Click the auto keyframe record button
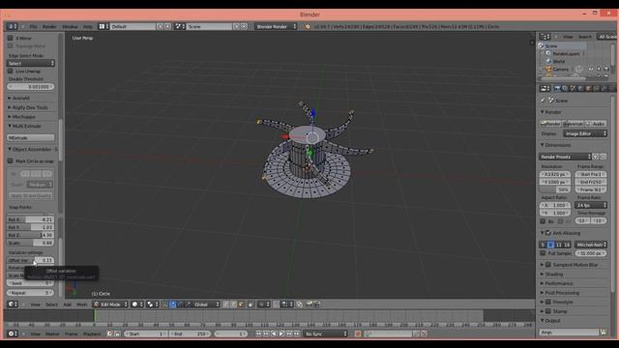This screenshot has height=348, width=619. point(358,333)
